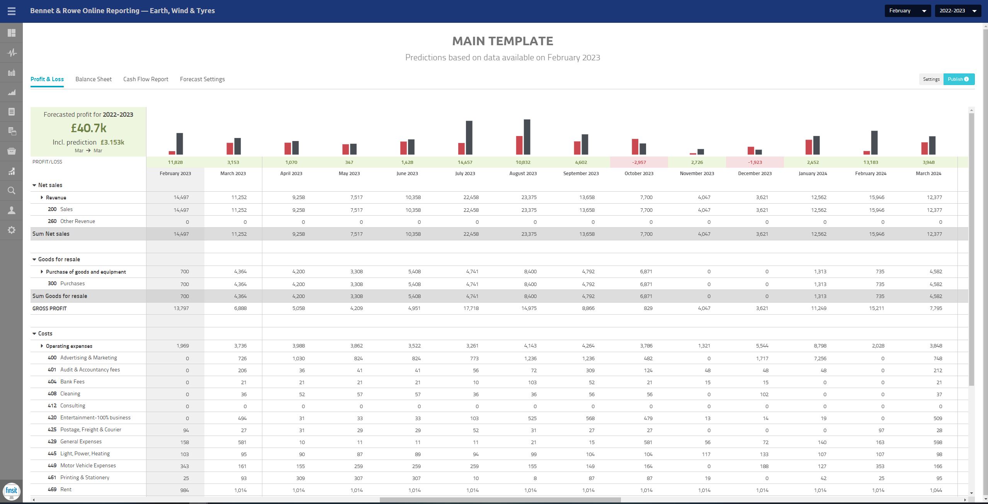Viewport: 988px width, 504px height.
Task: Toggle the Profit & Loss tab active state
Action: pos(47,79)
